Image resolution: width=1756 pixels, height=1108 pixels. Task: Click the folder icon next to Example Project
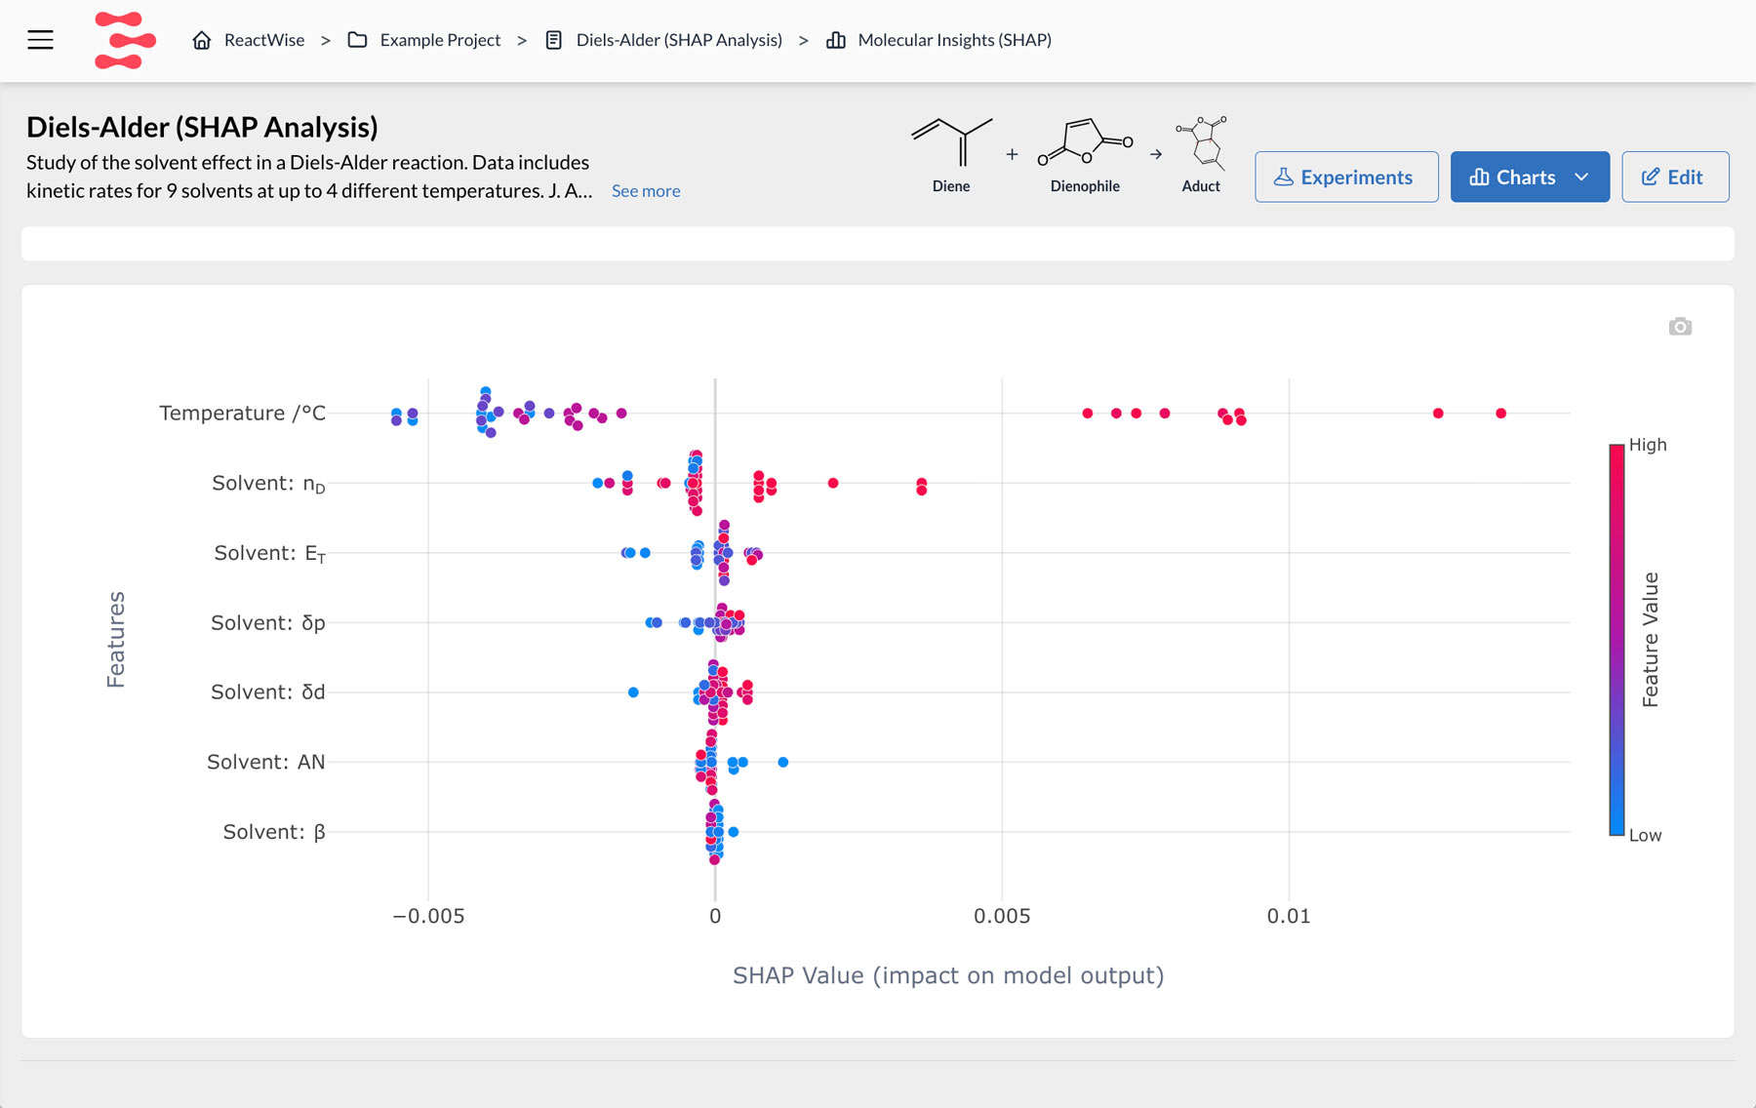358,40
